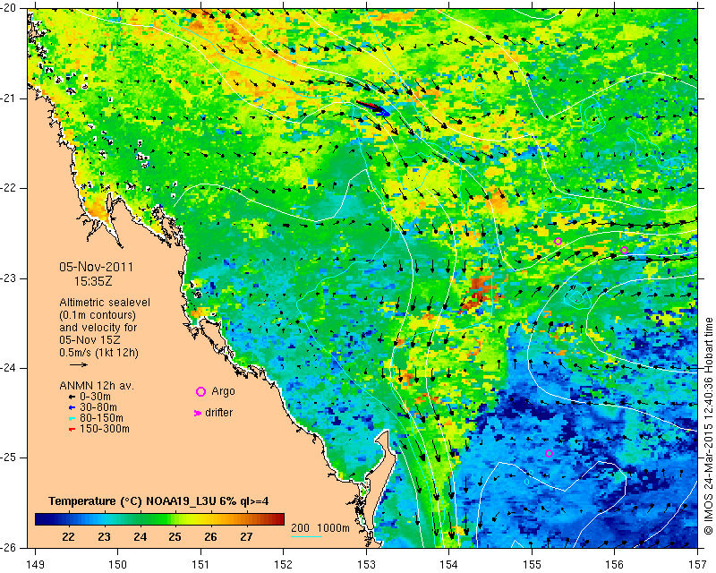Viewport: 716px width, 573px height.
Task: Click the magenta Argo circle in the legend
Action: pos(200,391)
